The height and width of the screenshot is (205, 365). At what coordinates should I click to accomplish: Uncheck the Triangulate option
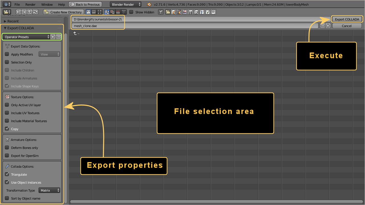pyautogui.click(x=7, y=175)
